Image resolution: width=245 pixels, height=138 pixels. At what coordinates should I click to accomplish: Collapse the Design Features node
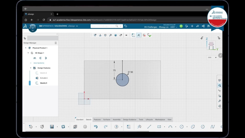point(31,68)
